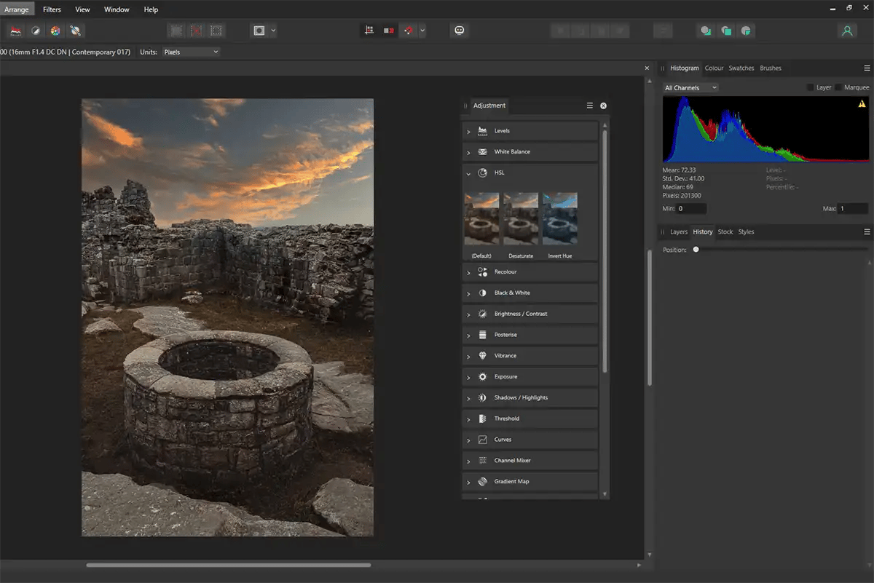The width and height of the screenshot is (874, 583).
Task: Open the View menu
Action: (82, 9)
